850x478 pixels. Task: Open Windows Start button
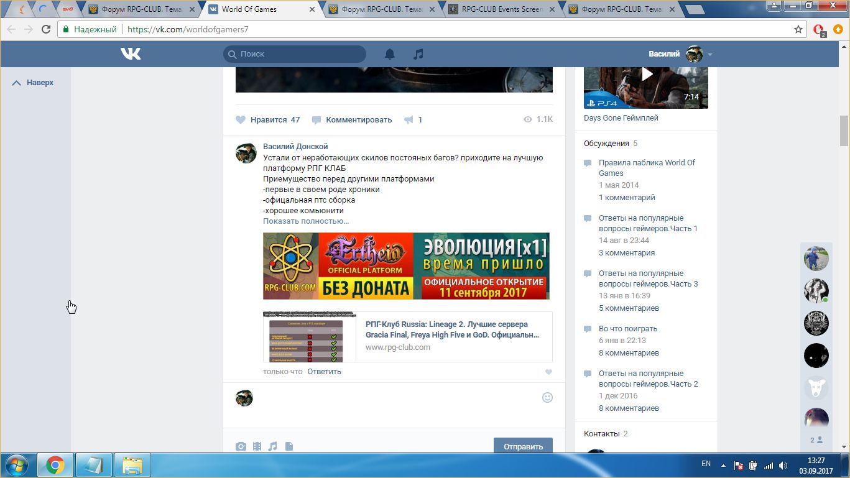[16, 465]
